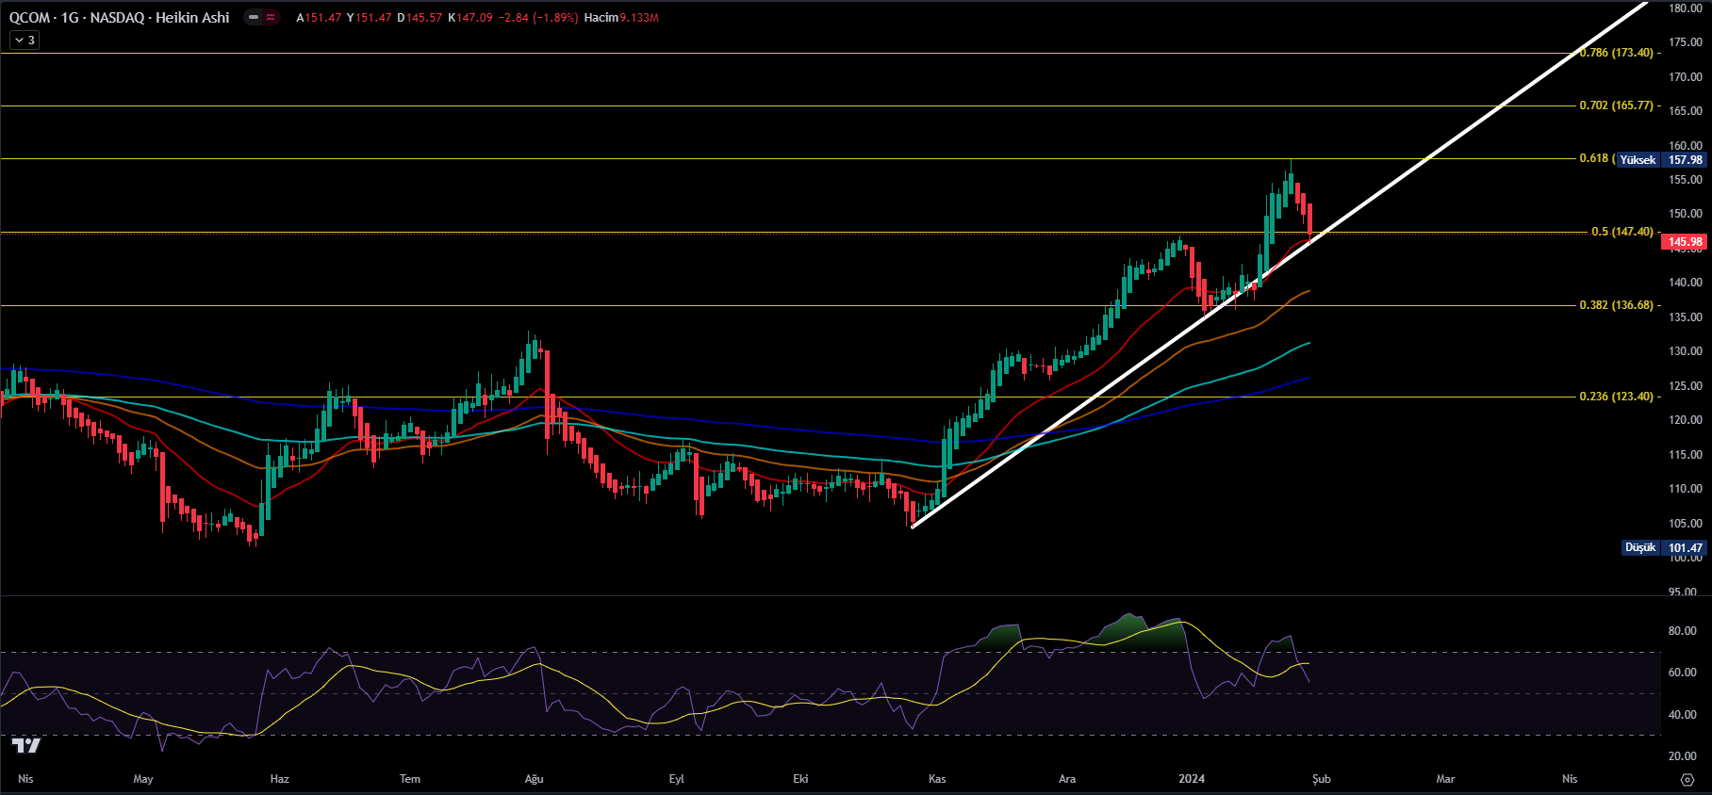Click the Kas month label on time axis
Screen dimensions: 1712x795
937,779
